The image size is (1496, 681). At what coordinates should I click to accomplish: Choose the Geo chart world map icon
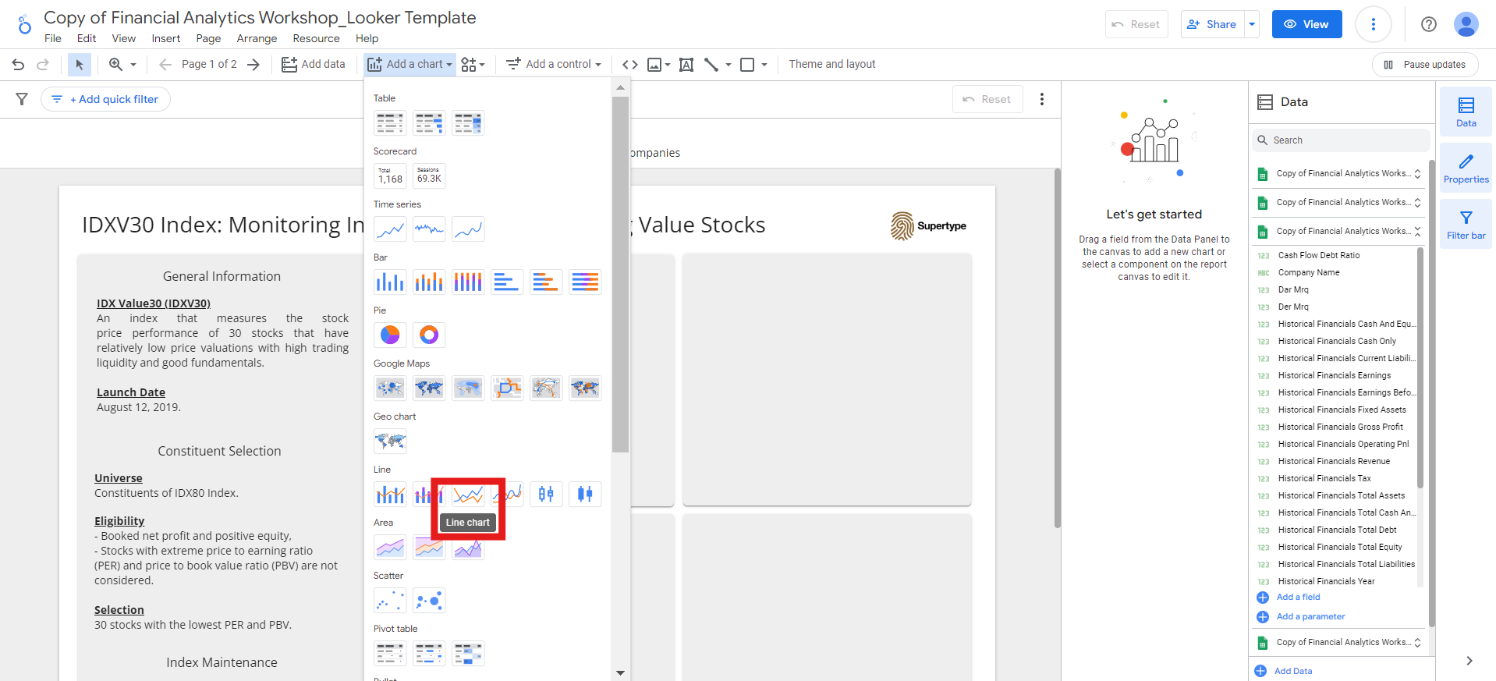[x=390, y=442]
